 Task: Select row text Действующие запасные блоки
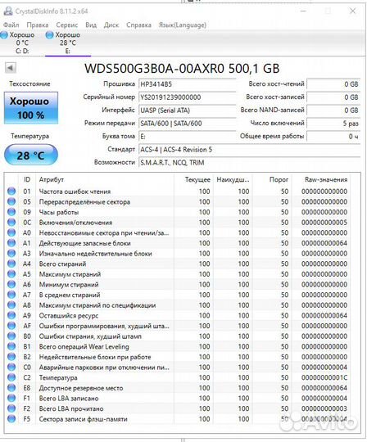point(84,243)
